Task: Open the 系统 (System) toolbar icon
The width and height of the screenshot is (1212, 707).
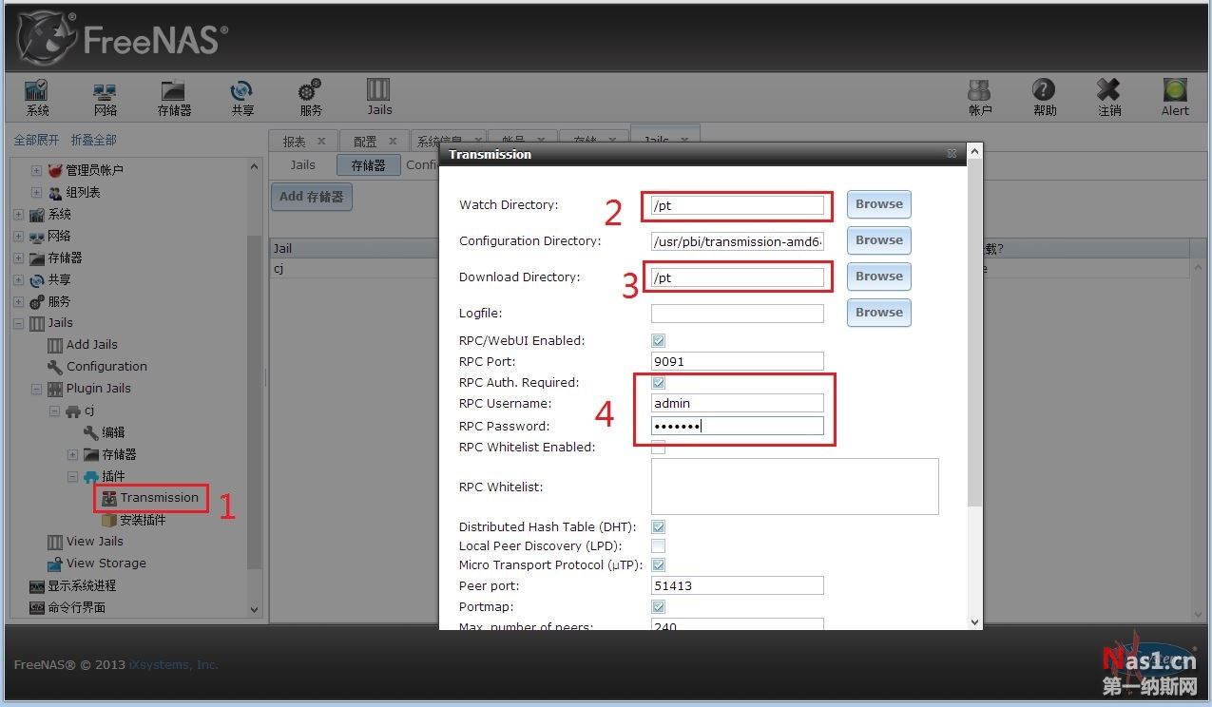Action: [x=38, y=97]
